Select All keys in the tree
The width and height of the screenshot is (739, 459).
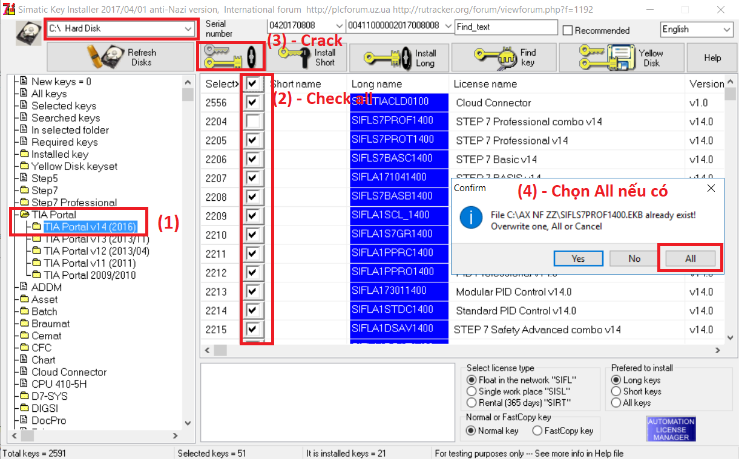coord(49,94)
